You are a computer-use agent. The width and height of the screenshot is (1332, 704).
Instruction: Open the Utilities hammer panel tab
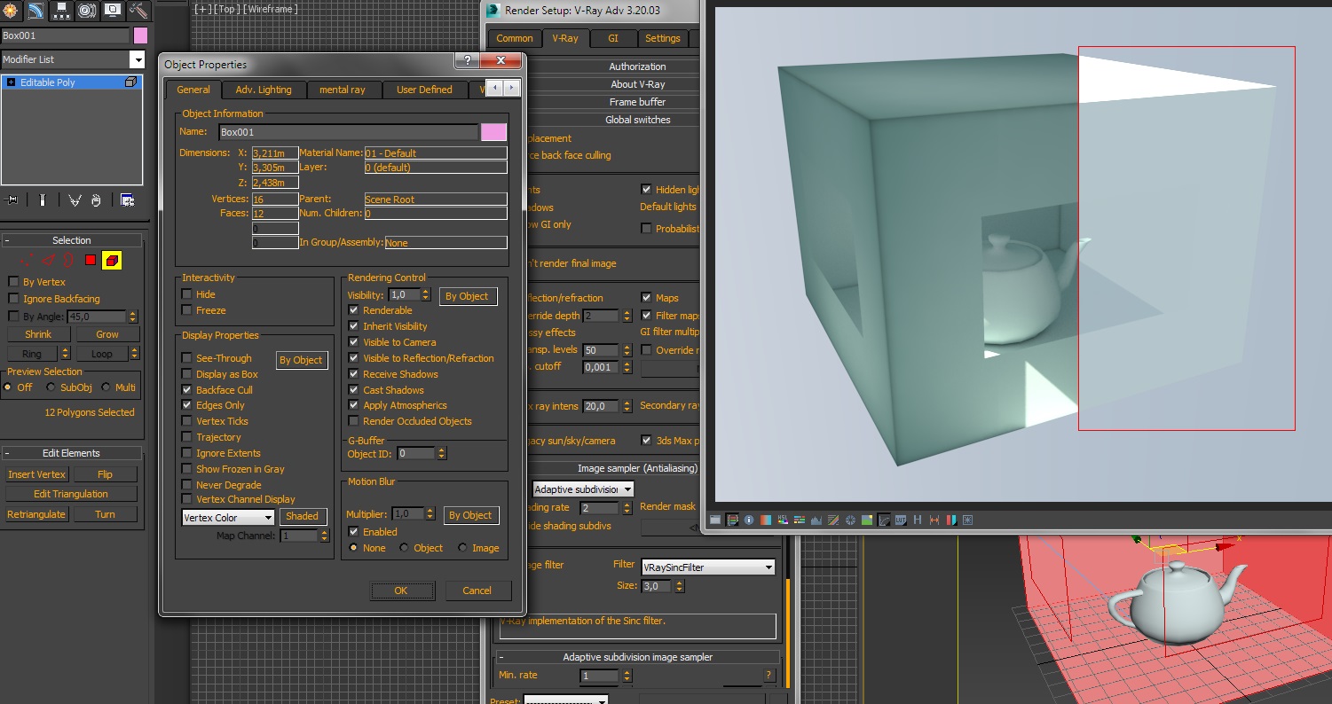tap(138, 11)
